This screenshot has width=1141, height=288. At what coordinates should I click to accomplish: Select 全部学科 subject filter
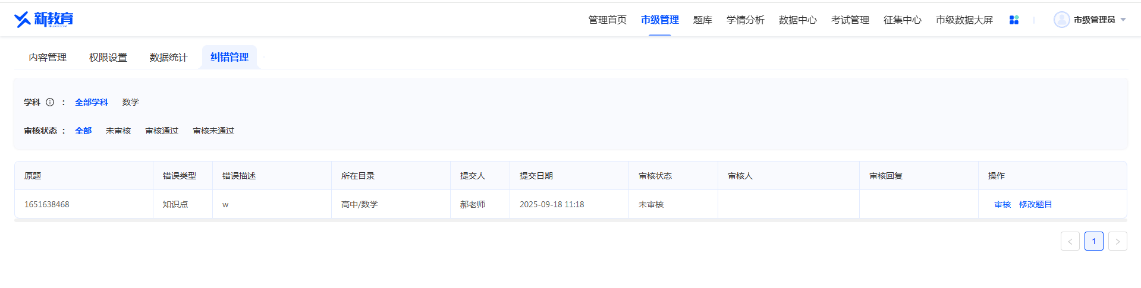[x=91, y=102]
